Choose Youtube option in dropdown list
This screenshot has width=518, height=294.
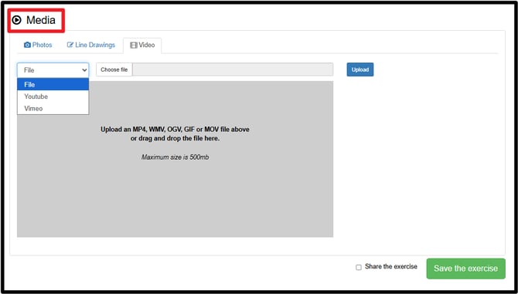point(53,96)
